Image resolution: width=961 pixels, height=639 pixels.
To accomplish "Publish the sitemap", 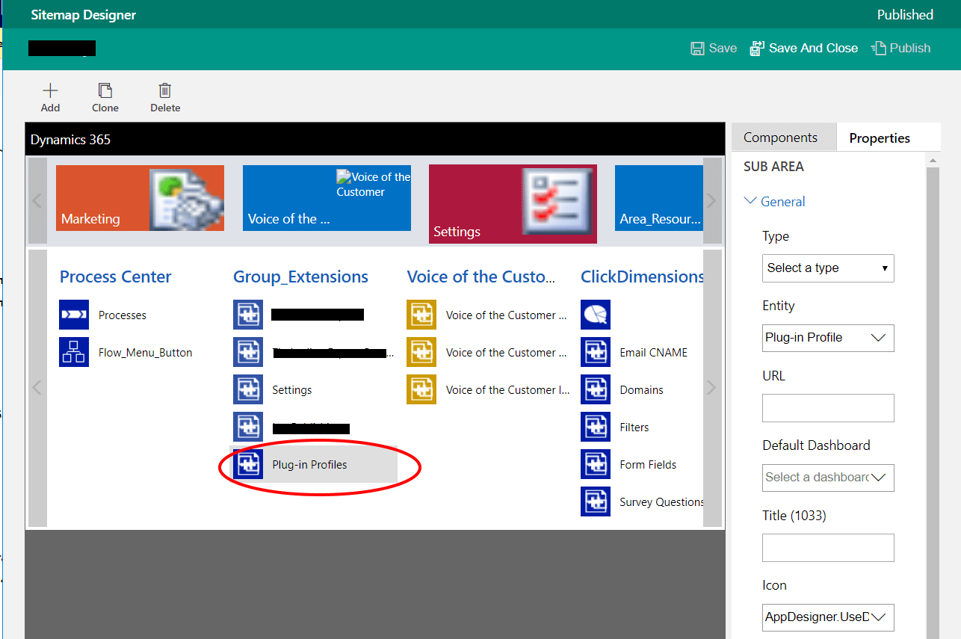I will (900, 49).
